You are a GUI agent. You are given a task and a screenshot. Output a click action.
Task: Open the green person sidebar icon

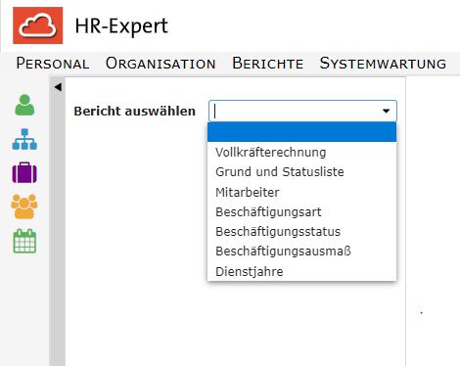[24, 105]
